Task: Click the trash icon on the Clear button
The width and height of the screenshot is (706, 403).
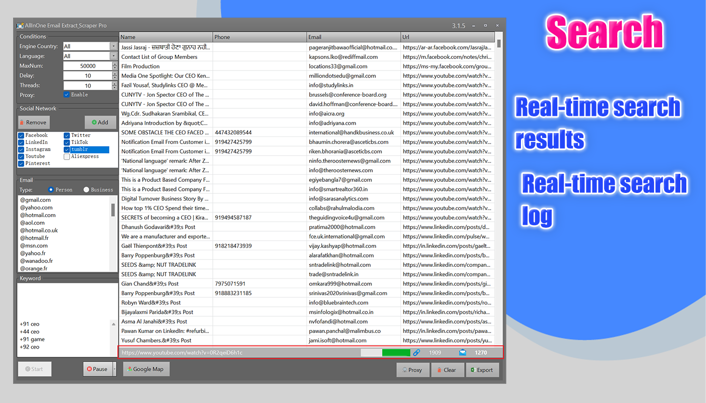Action: (x=438, y=370)
